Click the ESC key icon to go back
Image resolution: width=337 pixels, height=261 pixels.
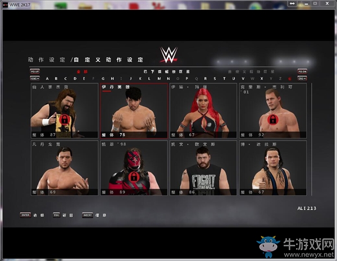tap(57, 215)
